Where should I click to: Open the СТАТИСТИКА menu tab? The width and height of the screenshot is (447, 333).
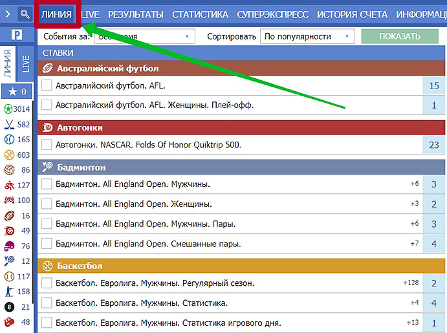point(200,14)
